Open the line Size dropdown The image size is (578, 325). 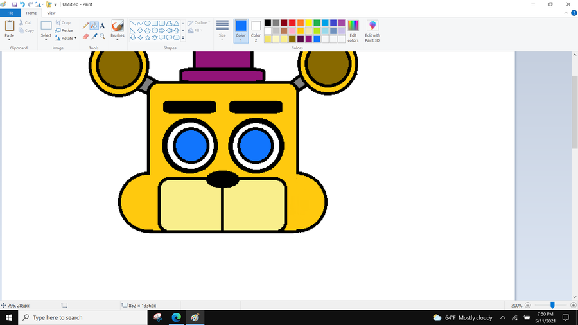tap(222, 31)
